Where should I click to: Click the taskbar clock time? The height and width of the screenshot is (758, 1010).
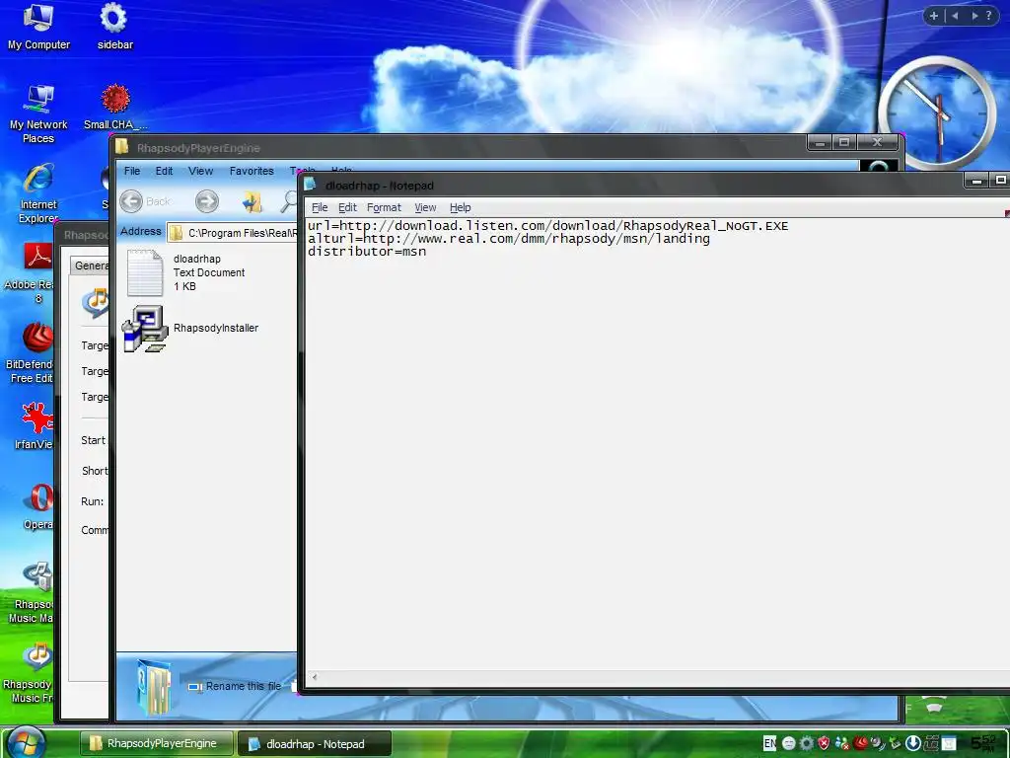[x=984, y=743]
